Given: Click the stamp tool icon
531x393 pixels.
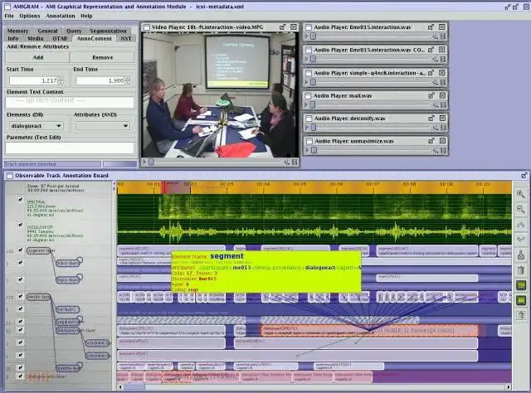Looking at the screenshot, I should [521, 255].
